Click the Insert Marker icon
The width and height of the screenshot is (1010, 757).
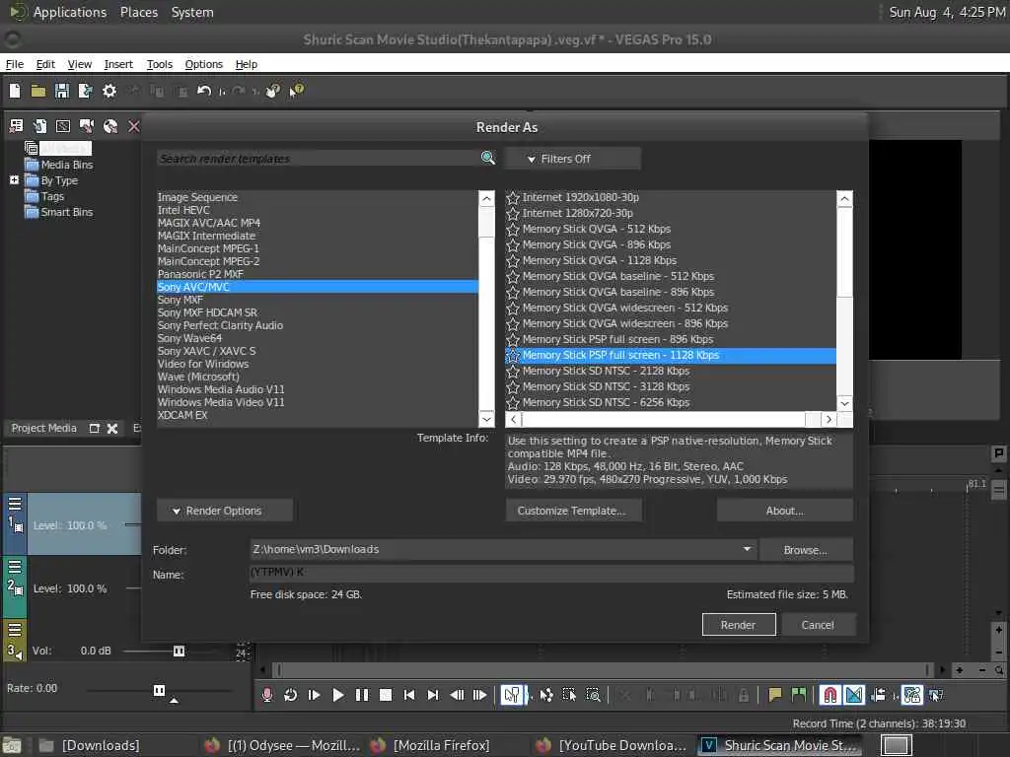[775, 695]
